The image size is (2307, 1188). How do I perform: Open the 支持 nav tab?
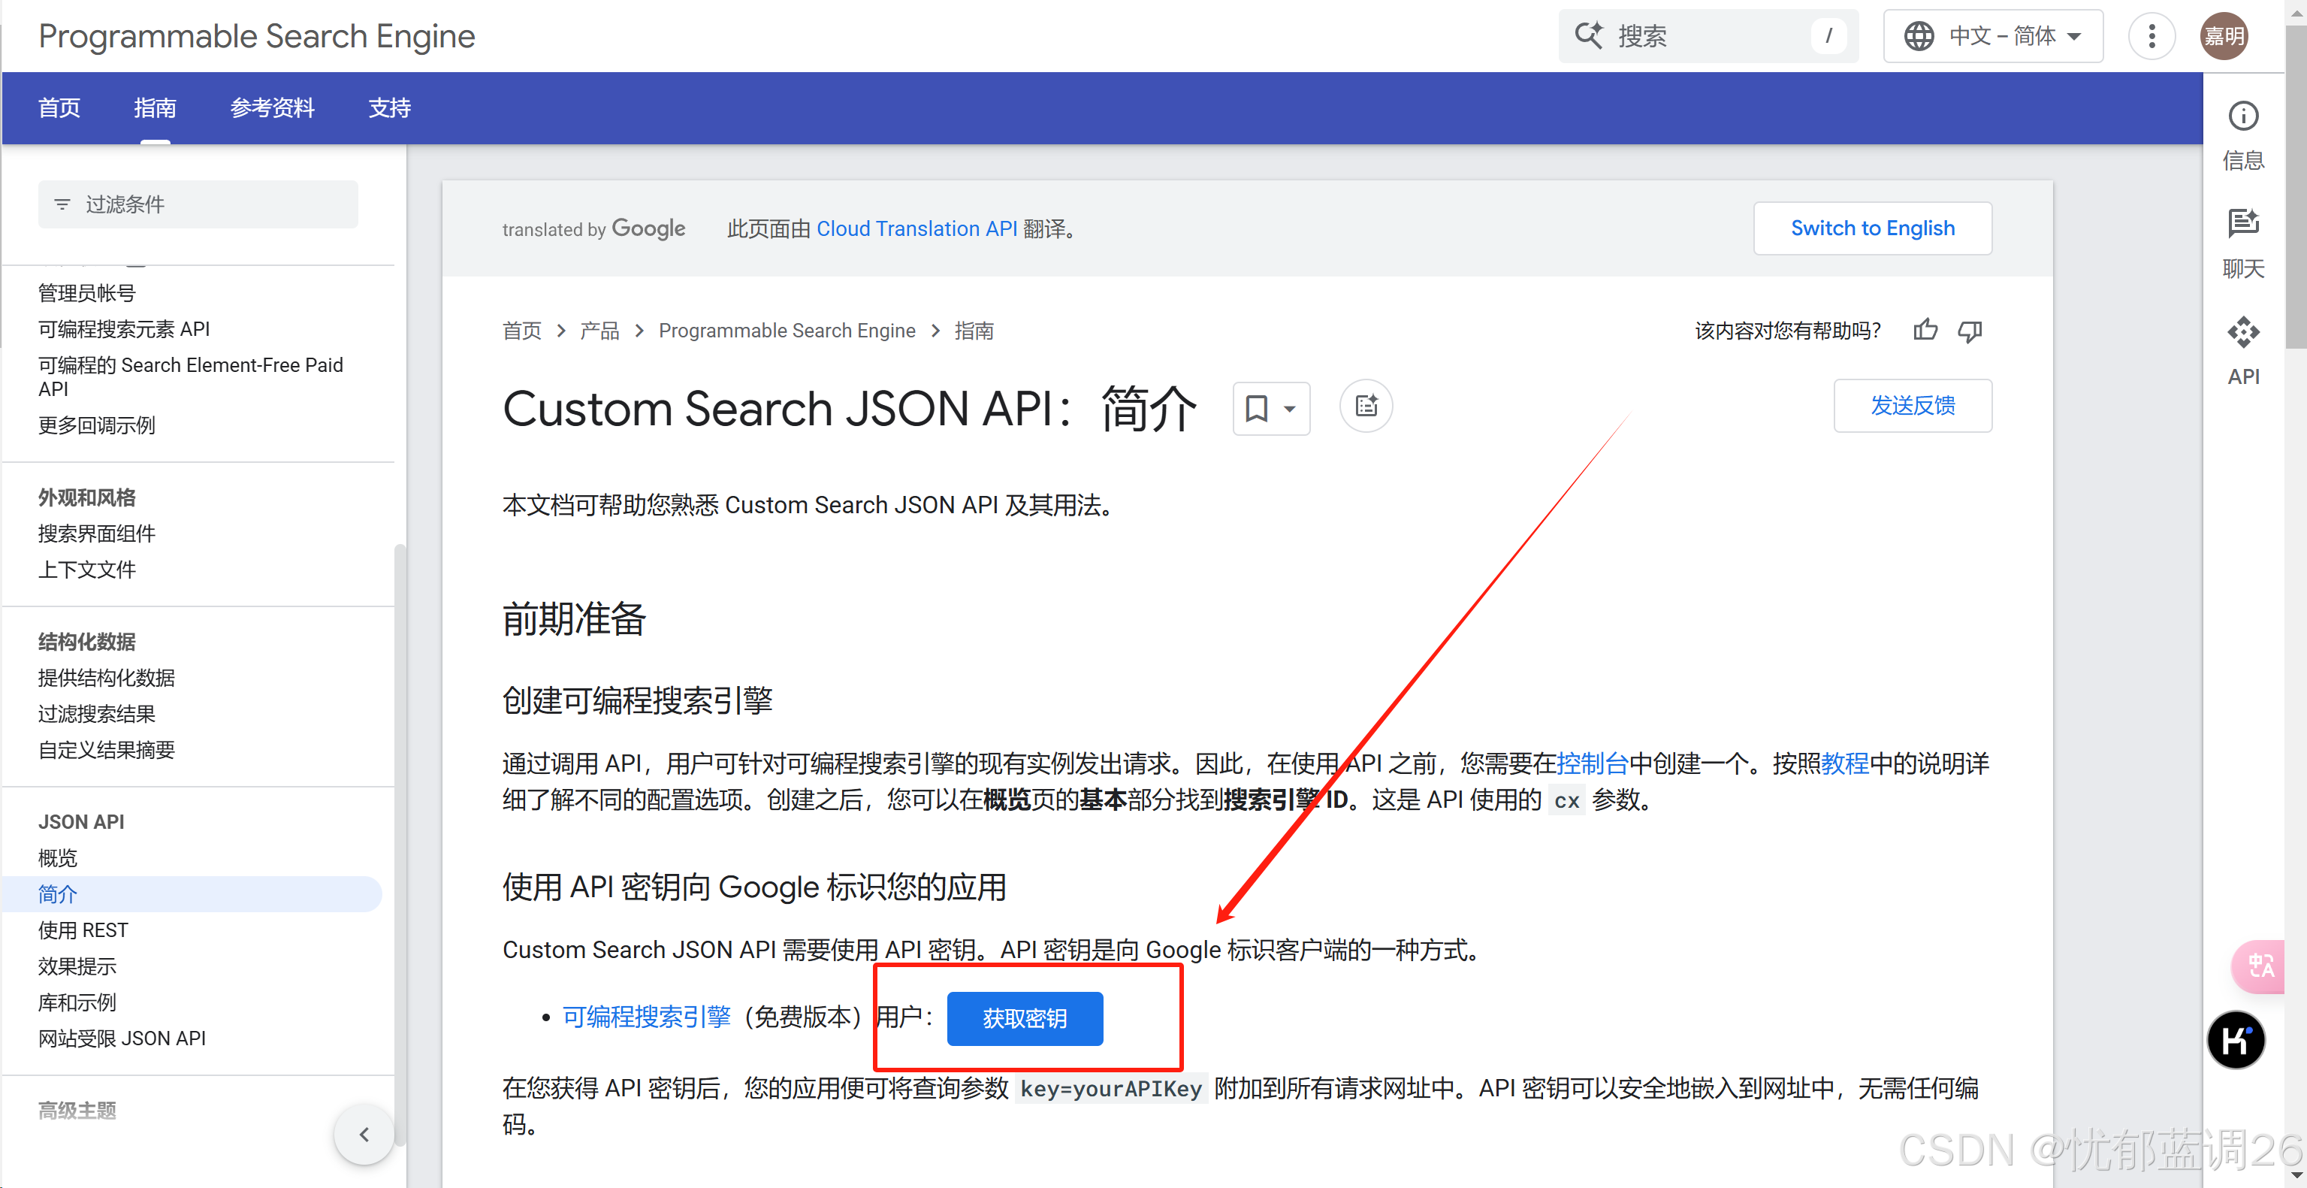(x=390, y=107)
